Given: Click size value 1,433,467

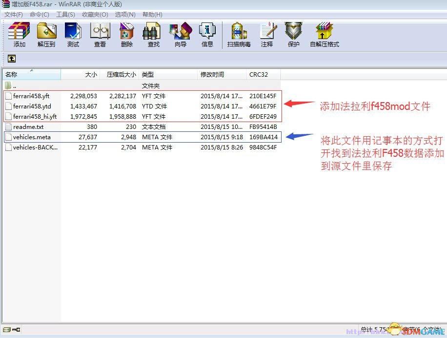Looking at the screenshot, I should click(83, 106).
